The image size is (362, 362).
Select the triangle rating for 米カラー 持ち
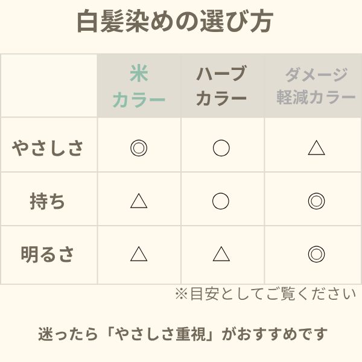(x=139, y=201)
